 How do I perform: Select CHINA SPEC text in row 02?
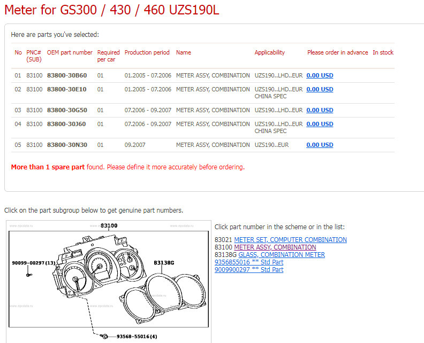tap(270, 96)
